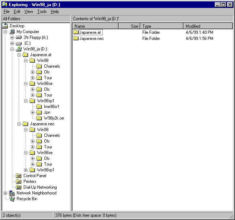This screenshot has height=220, width=235.
Task: Expand the 3½ Floppy (A:) node
Action: (x=12, y=37)
